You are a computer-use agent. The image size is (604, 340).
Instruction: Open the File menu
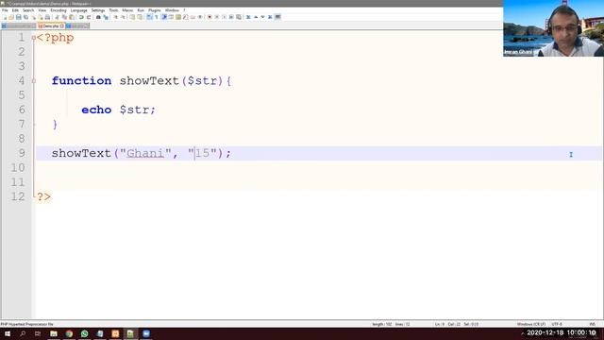click(5, 10)
